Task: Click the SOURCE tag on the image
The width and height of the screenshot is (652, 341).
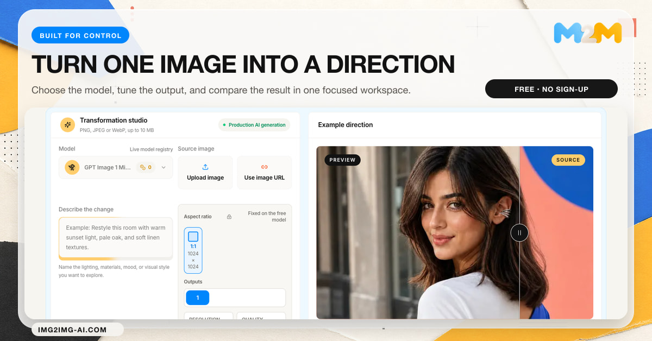Action: pyautogui.click(x=568, y=160)
